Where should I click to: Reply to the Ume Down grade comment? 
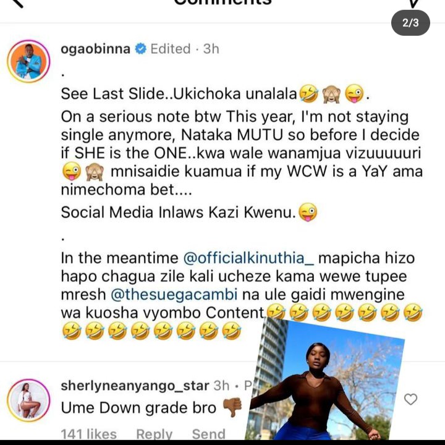(x=154, y=434)
